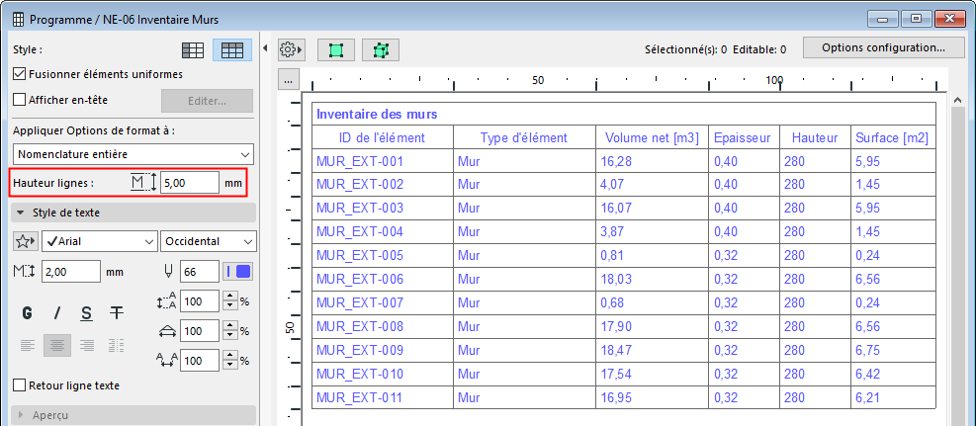Decrease the character spacing percentage with down arrow
Image resolution: width=976 pixels, height=426 pixels.
click(x=230, y=365)
